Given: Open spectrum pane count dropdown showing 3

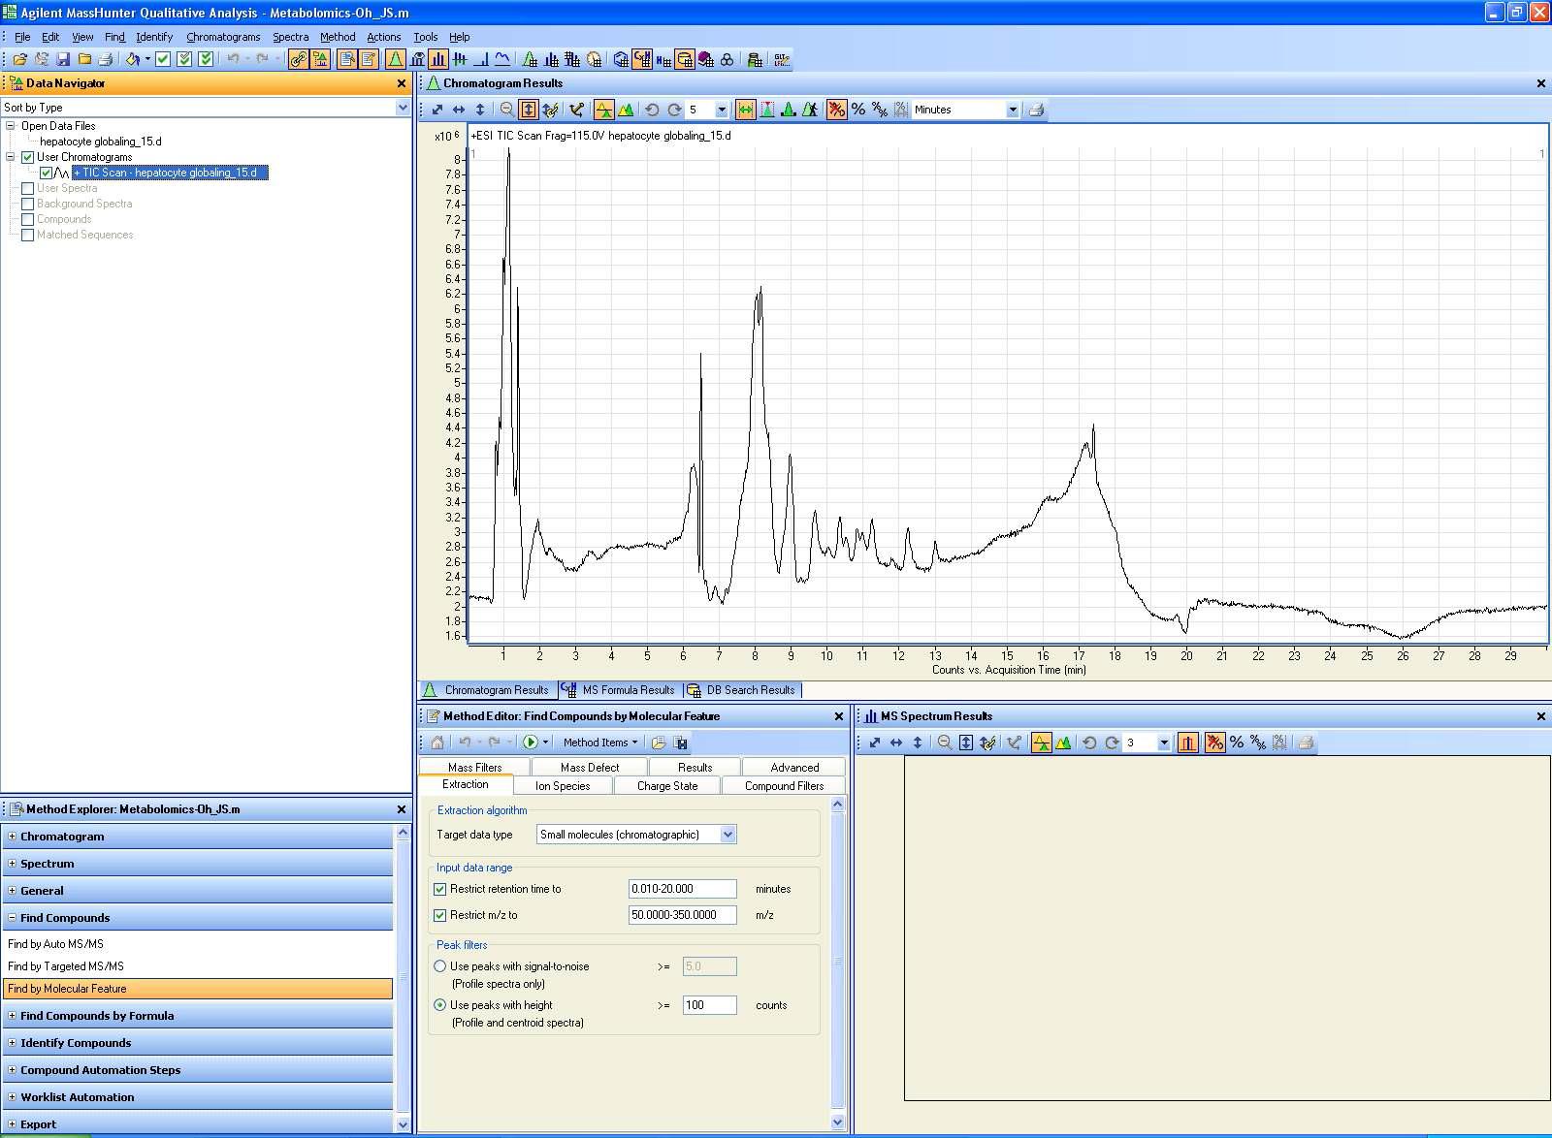Looking at the screenshot, I should coord(1164,743).
